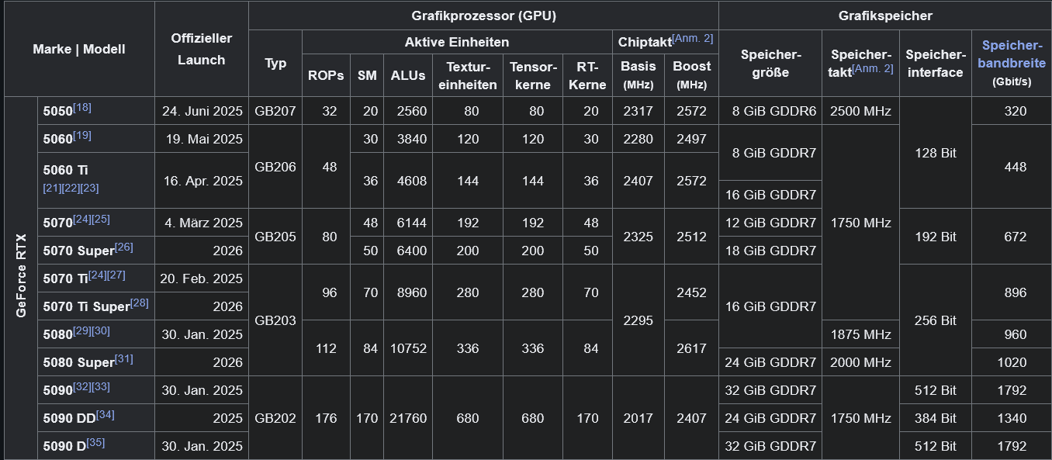The image size is (1052, 460).
Task: Click the 'Offizieller Launch' column header
Action: pyautogui.click(x=202, y=49)
